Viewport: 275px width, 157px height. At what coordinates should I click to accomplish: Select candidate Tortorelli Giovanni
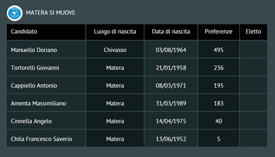point(35,68)
